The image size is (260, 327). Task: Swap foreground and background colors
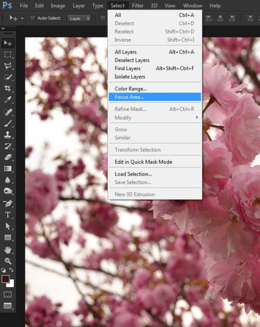click(11, 270)
